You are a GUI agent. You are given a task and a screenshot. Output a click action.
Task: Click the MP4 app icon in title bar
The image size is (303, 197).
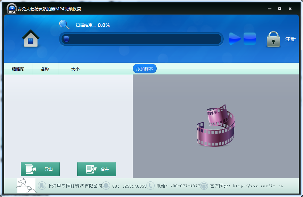11,8
